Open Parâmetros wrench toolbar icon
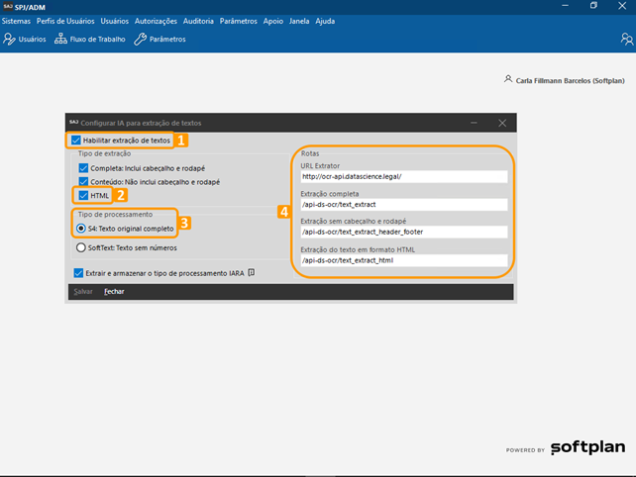Viewport: 636px width, 477px height. click(x=159, y=40)
